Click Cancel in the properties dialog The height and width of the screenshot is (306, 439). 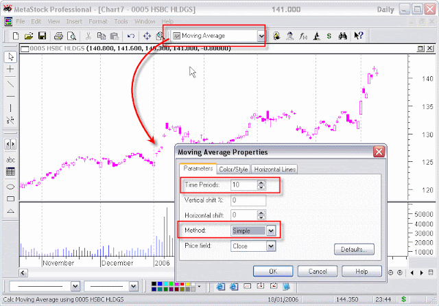318,271
